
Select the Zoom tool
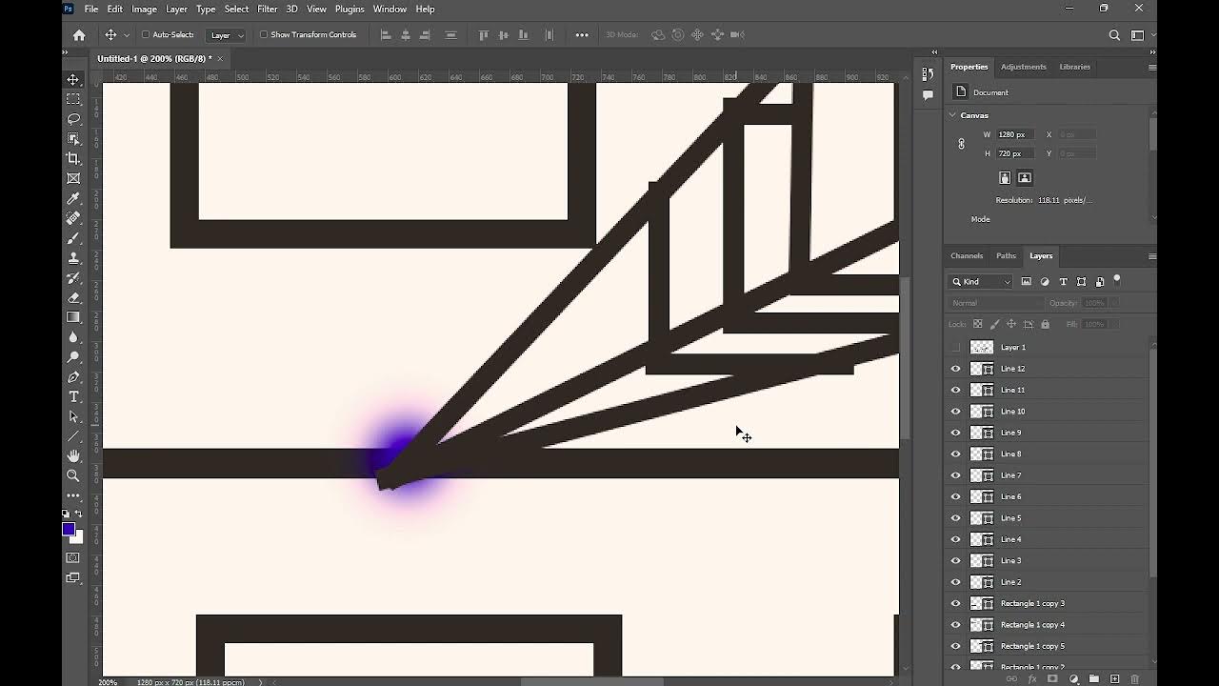pos(73,475)
